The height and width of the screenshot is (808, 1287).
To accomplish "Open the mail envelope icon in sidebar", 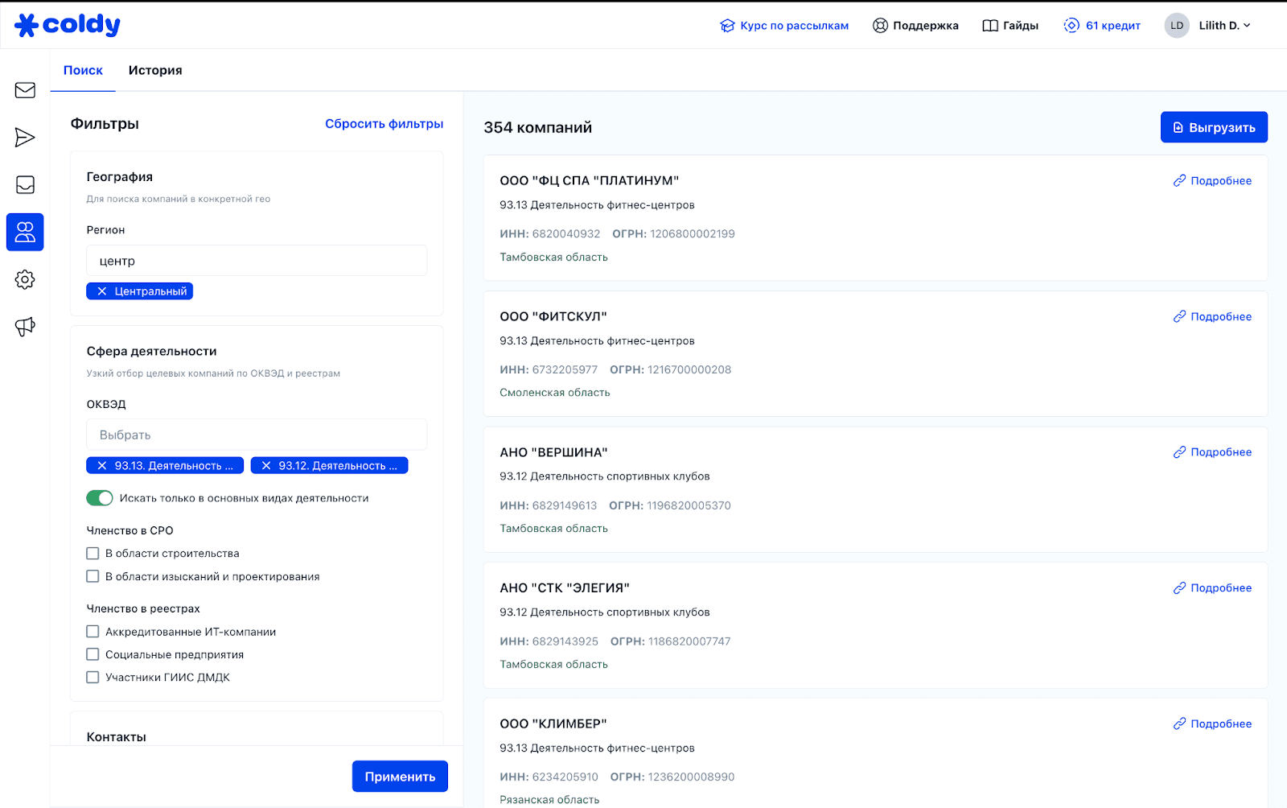I will [x=25, y=90].
